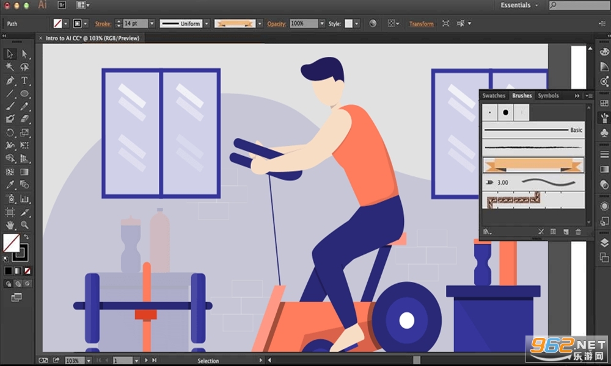Select the Line Segment tool
The image size is (611, 366).
point(10,93)
